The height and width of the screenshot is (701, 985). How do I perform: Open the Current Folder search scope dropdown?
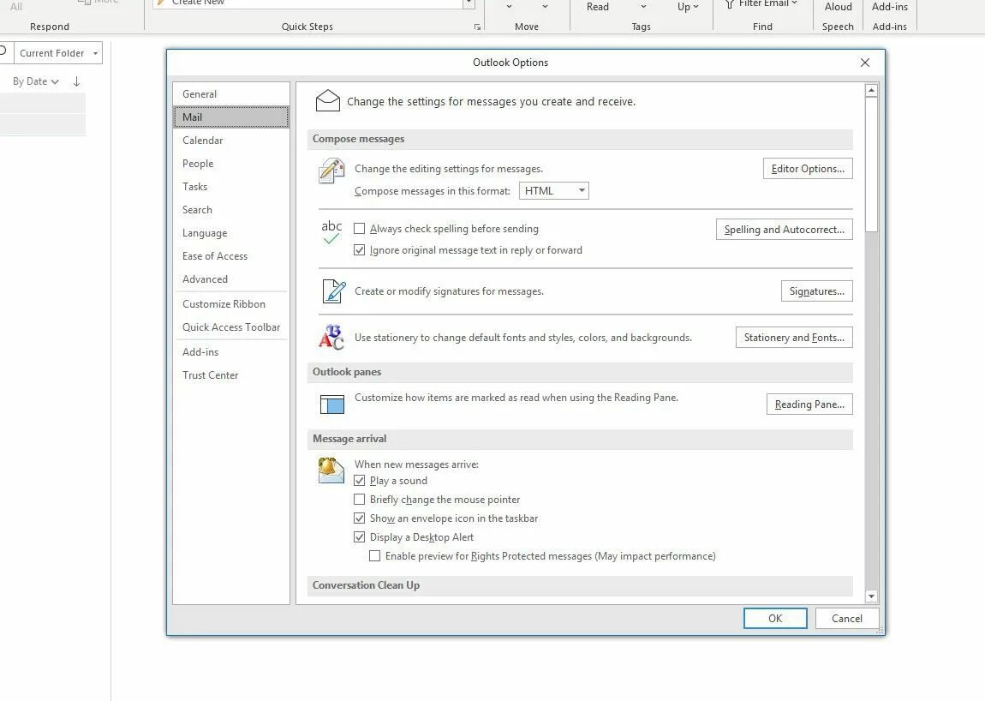[57, 53]
